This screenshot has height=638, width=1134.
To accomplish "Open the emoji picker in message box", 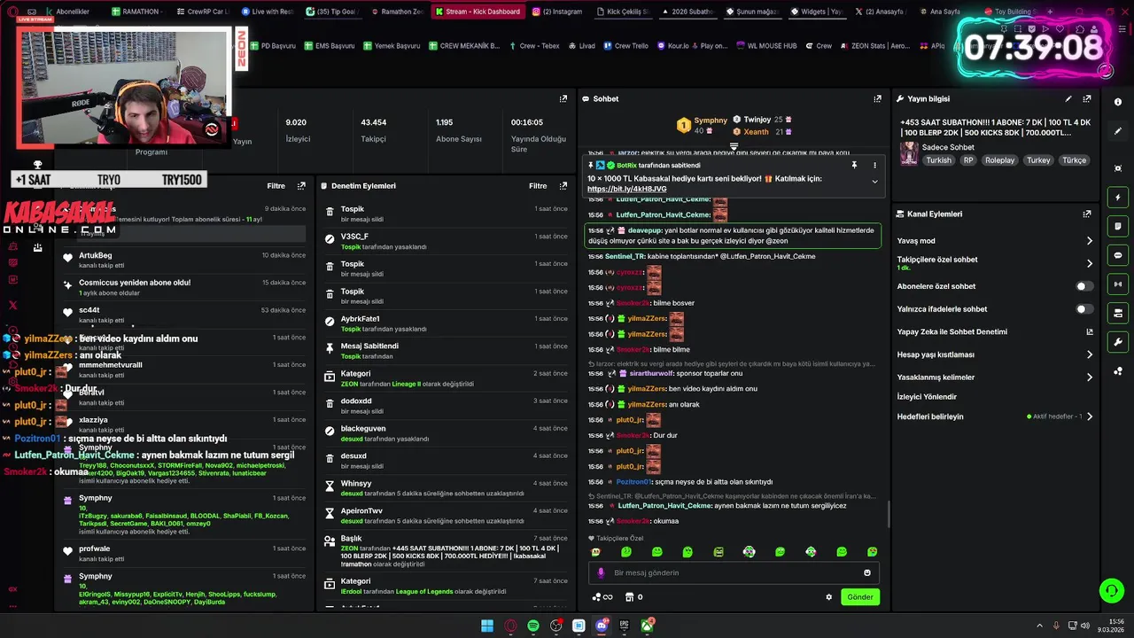I will pos(867,572).
